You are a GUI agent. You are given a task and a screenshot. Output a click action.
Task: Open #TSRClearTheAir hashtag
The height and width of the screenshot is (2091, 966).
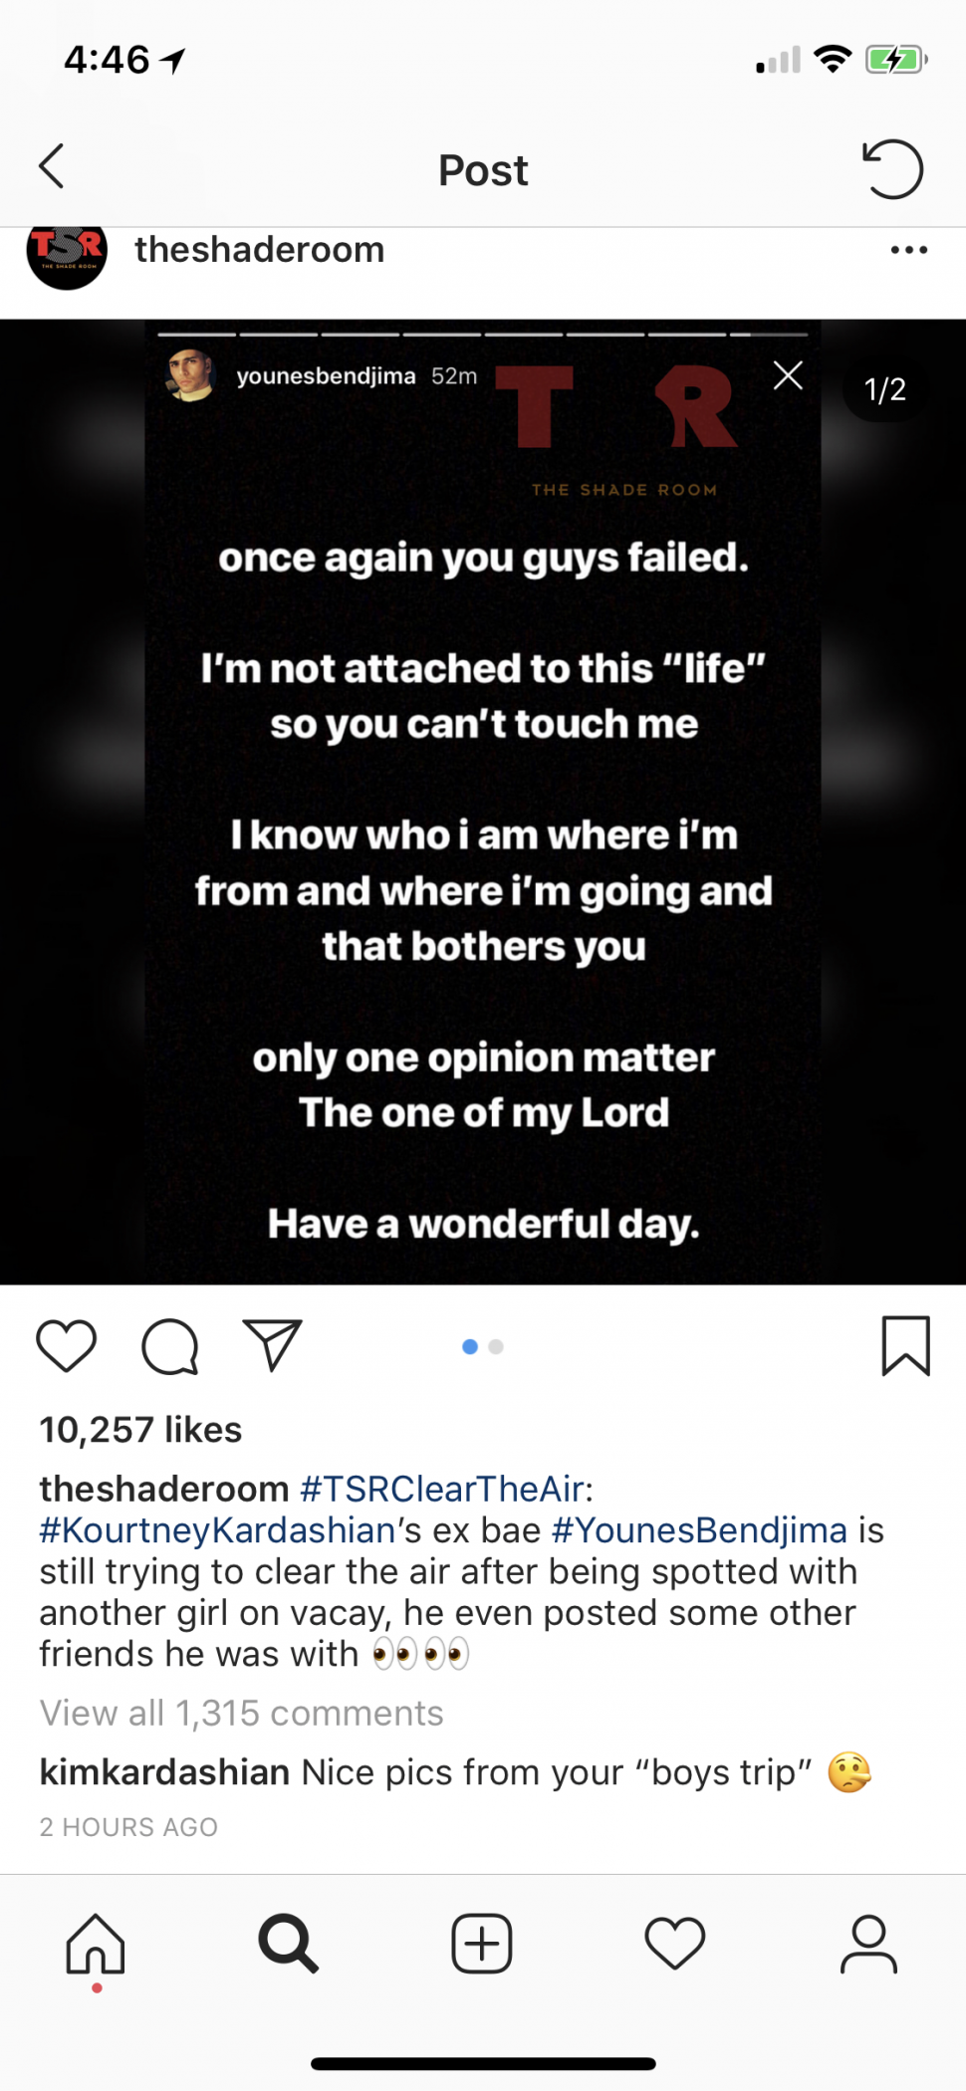click(441, 1489)
